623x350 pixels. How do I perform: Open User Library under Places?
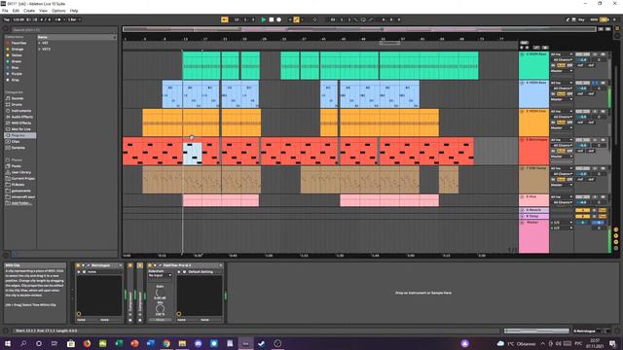tap(20, 172)
